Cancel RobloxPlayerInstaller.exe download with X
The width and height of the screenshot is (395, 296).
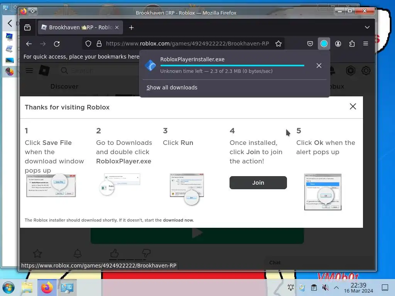(x=319, y=66)
